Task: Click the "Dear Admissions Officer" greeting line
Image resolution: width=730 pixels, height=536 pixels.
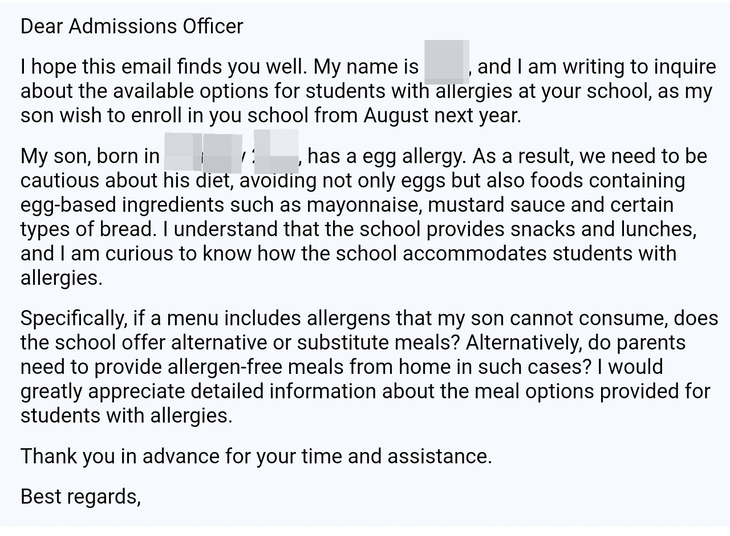Action: click(132, 26)
